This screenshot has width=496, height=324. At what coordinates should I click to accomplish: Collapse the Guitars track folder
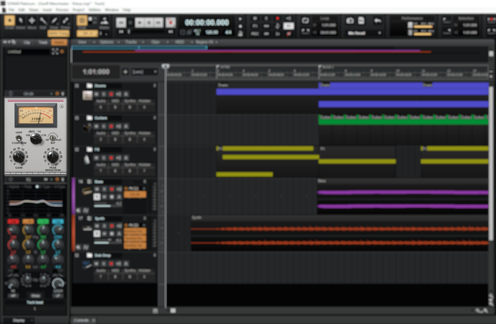77,118
